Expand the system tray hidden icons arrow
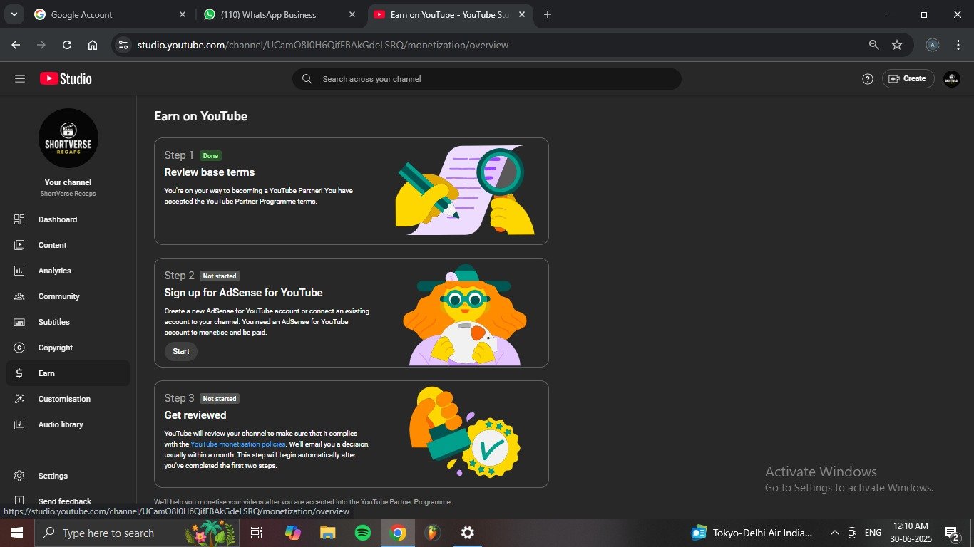The image size is (974, 547). click(834, 533)
